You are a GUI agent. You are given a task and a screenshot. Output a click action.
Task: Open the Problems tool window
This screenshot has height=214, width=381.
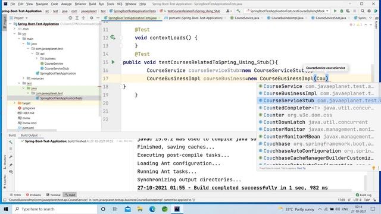click(34, 195)
